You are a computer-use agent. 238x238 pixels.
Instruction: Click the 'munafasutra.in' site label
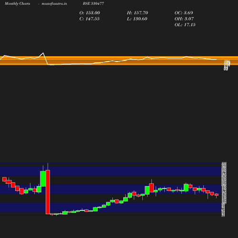54,4
